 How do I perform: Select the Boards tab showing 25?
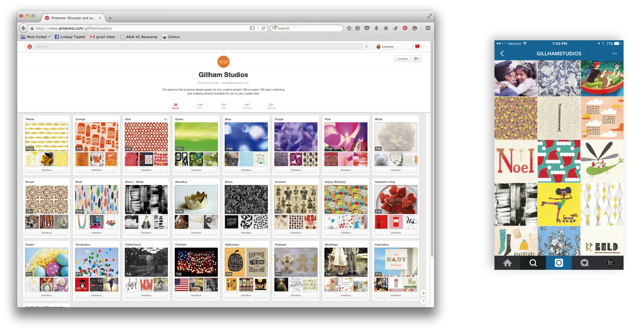point(175,106)
